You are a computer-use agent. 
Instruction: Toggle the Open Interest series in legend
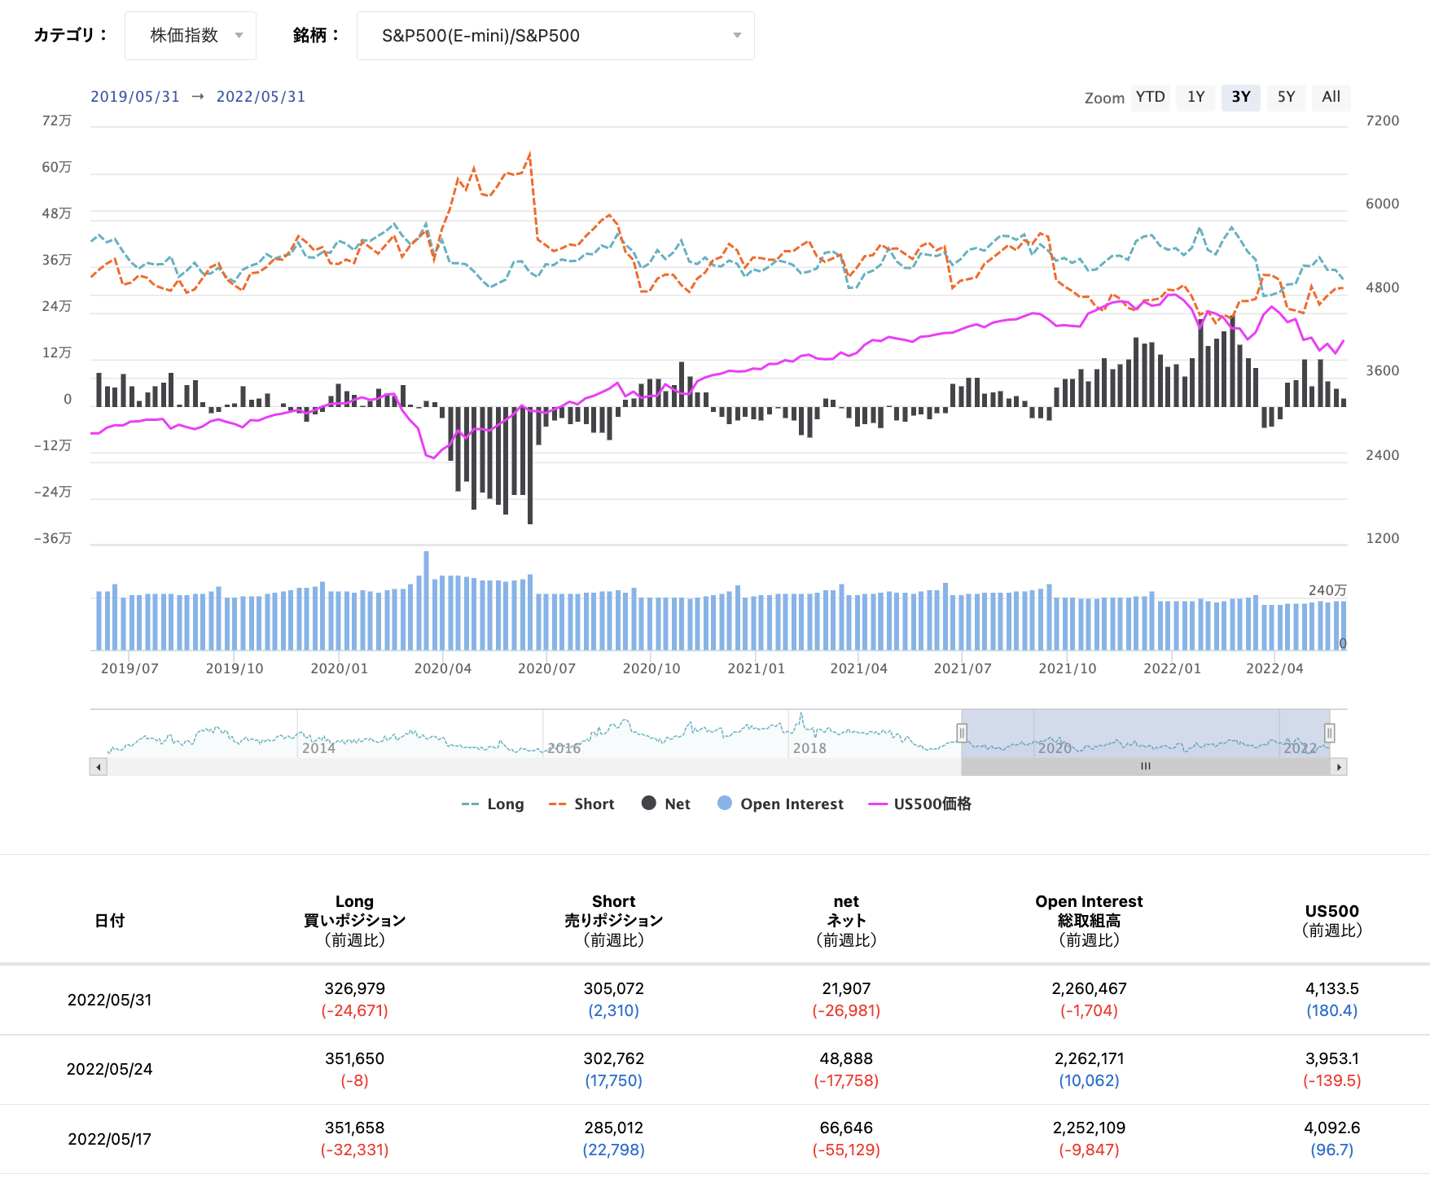click(780, 804)
